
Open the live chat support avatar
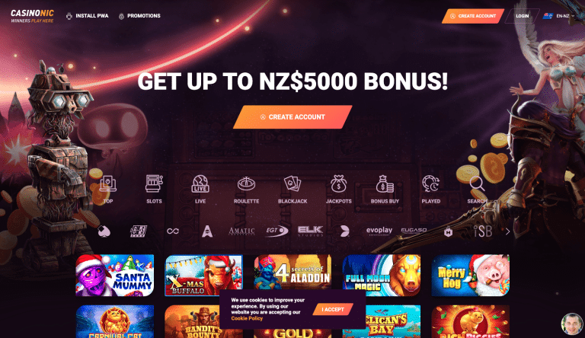coord(572,324)
